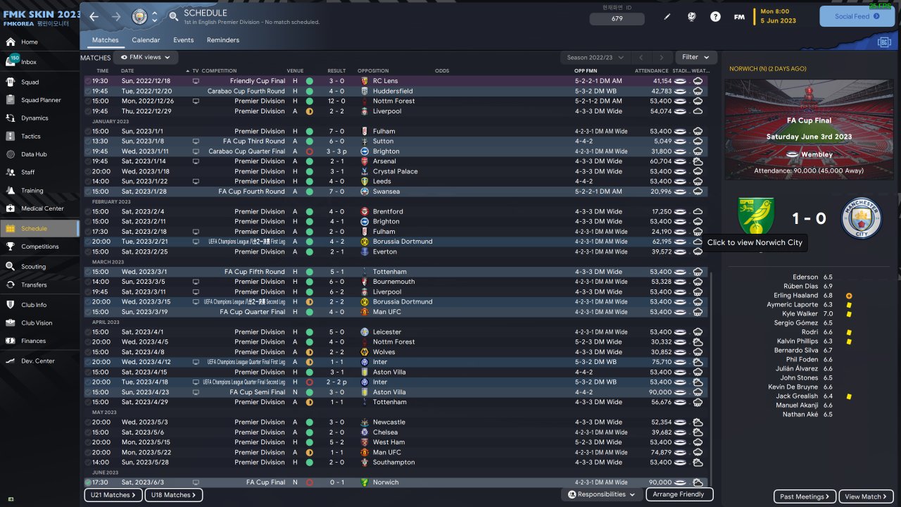Click the Wembley stadium name in match panel
This screenshot has height=507, width=901.
(817, 154)
